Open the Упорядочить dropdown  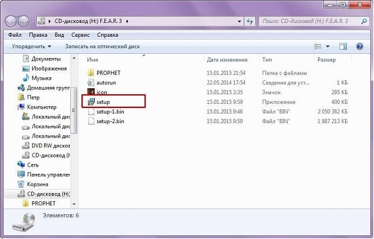[x=31, y=46]
